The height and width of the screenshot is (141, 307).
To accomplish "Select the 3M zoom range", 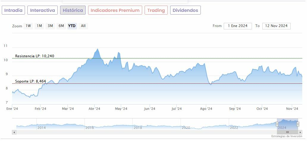I will [x=50, y=26].
